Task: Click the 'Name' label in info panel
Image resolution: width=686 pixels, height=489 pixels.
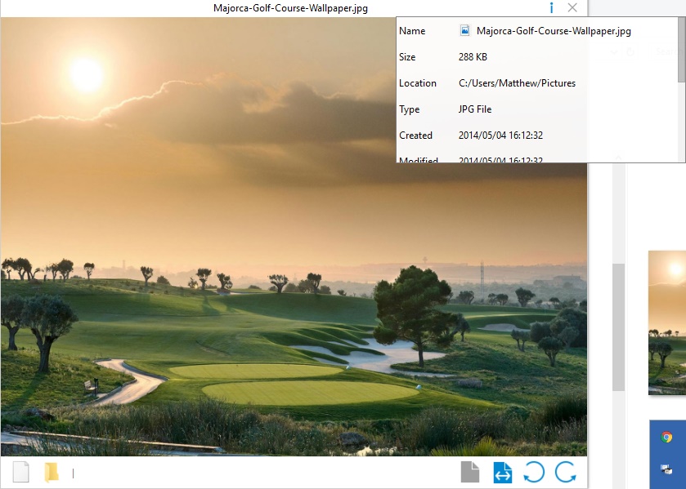Action: coord(412,31)
